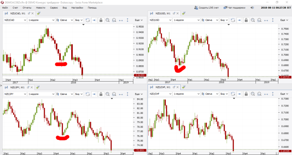
Task: Detach the NZD/USD chart into a window
Action: tap(174, 13)
